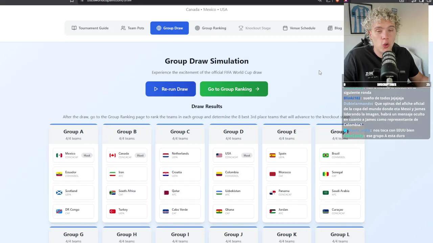
Task: Click the Brazil flag icon
Action: (326, 155)
